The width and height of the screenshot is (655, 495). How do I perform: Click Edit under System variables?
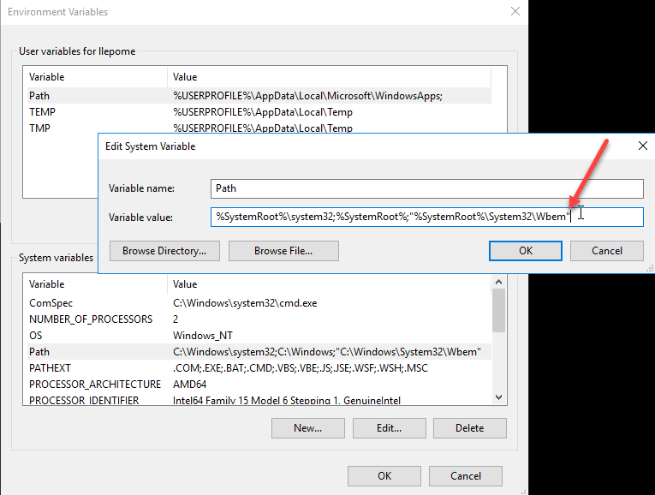pyautogui.click(x=389, y=428)
